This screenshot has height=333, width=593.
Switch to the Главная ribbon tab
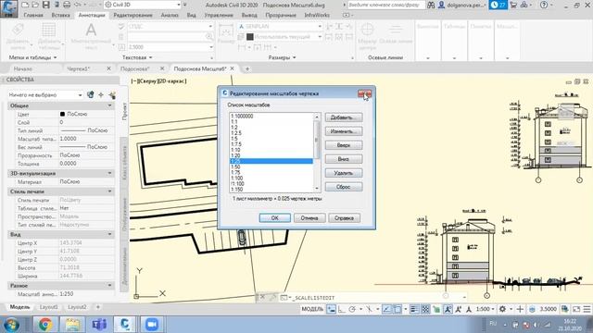pyautogui.click(x=33, y=15)
